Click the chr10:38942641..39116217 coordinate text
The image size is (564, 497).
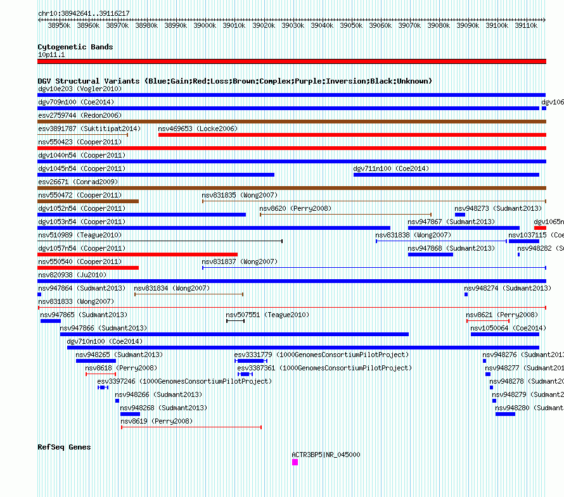(x=84, y=13)
